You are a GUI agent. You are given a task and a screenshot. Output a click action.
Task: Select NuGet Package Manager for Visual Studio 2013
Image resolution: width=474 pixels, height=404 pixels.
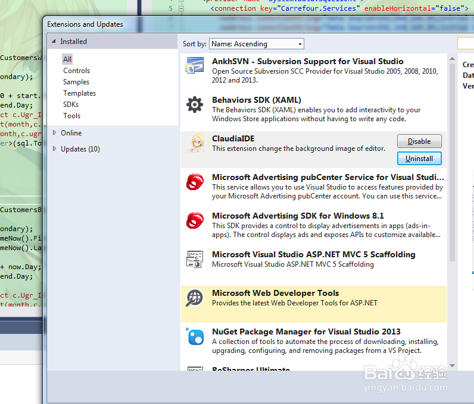pos(306,332)
